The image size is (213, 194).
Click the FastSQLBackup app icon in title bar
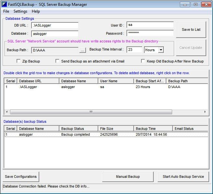pos(5,5)
